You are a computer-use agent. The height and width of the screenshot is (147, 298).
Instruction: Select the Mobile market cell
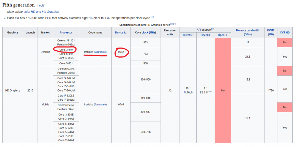point(45,104)
